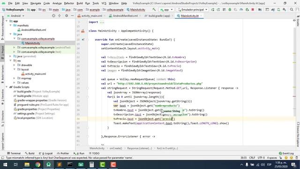Image resolution: width=300 pixels, height=169 pixels.
Task: Open Chrome from the Windows taskbar
Action: tap(37, 165)
